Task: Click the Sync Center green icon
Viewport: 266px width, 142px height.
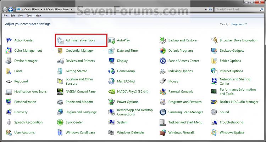Action: [60, 122]
